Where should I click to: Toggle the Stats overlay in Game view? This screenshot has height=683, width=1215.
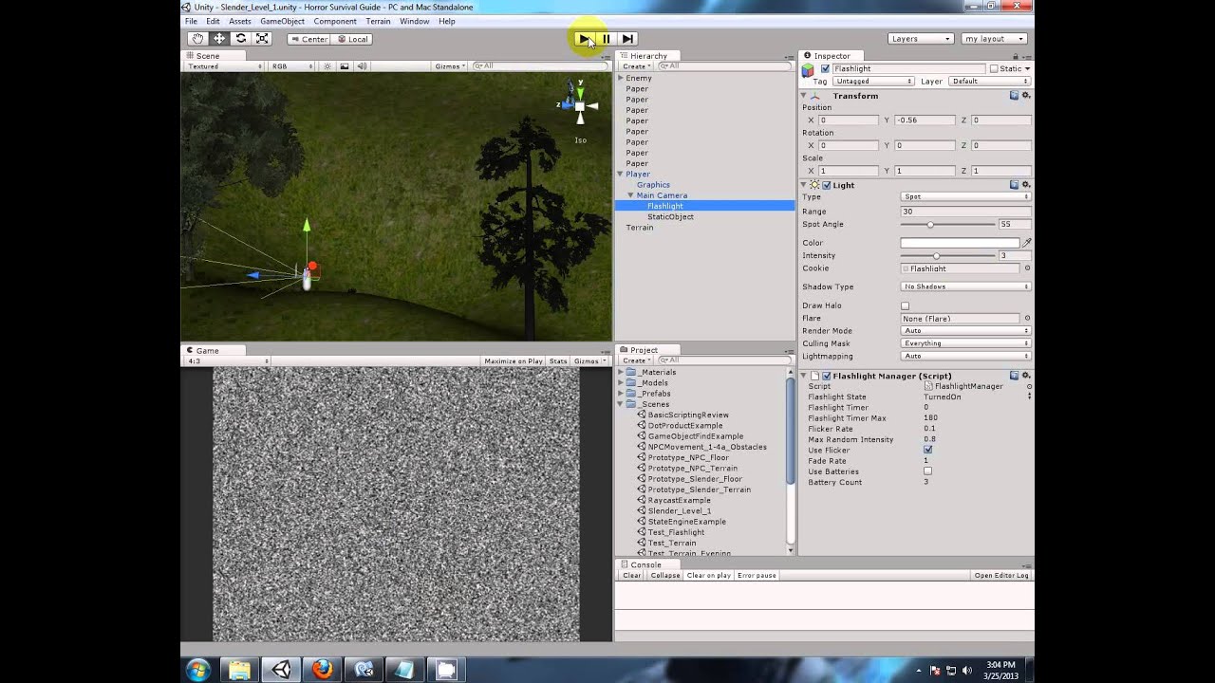[558, 361]
